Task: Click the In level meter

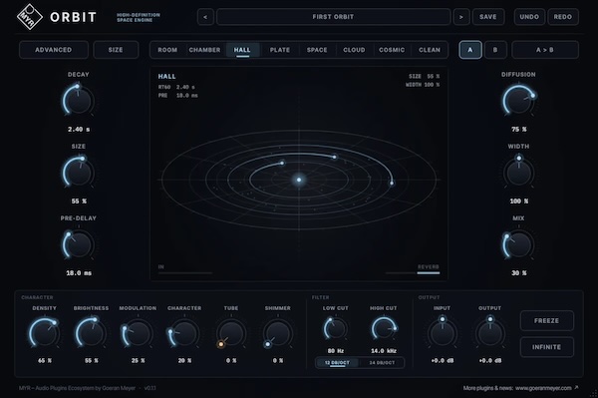Action: click(x=185, y=273)
